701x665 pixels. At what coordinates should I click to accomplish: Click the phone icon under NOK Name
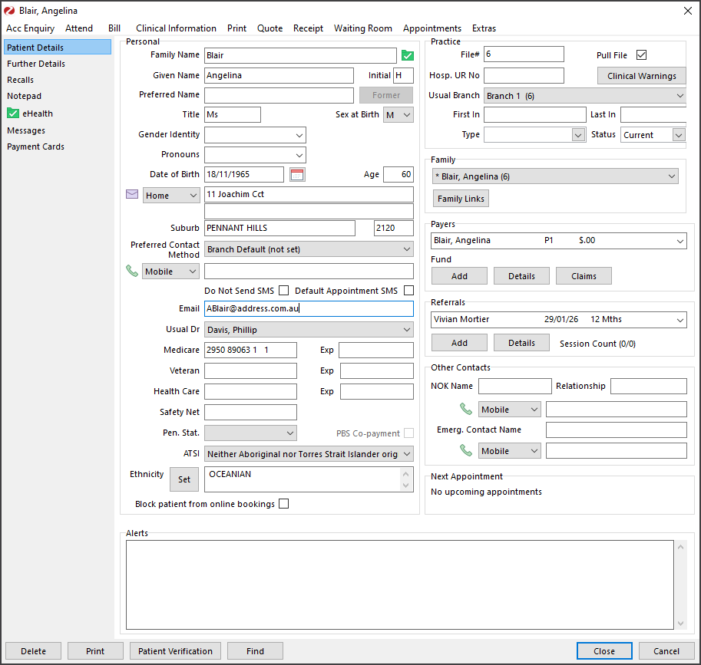(466, 409)
